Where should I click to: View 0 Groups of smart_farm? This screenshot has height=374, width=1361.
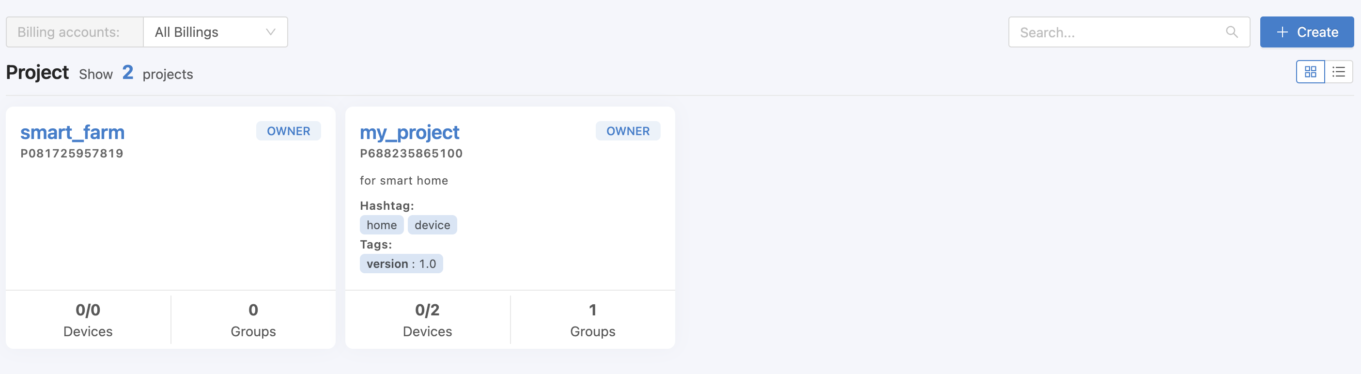pos(253,320)
